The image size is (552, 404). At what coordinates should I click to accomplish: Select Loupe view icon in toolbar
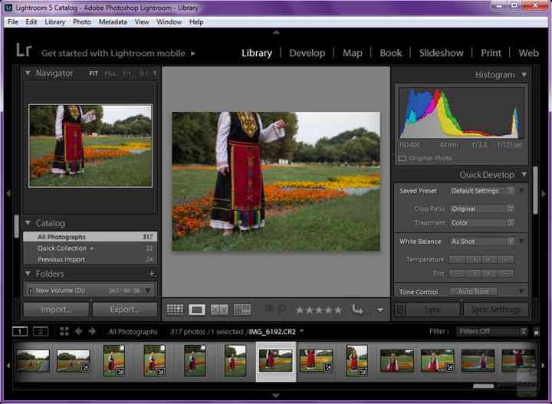pyautogui.click(x=197, y=310)
